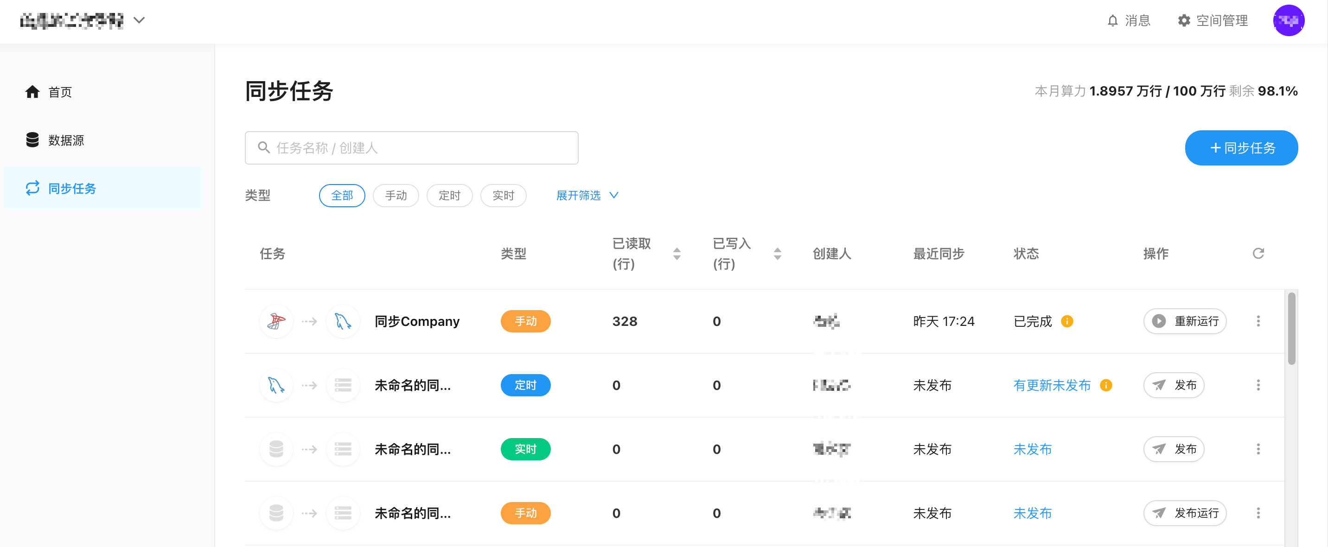Image resolution: width=1328 pixels, height=547 pixels.
Task: Go to 数据源 in sidebar
Action: pyautogui.click(x=65, y=140)
